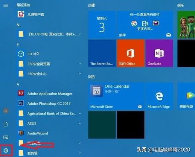Viewport: 195px width, 157px height.
Task: Click the One Calendar app icon
Action: pos(96,91)
